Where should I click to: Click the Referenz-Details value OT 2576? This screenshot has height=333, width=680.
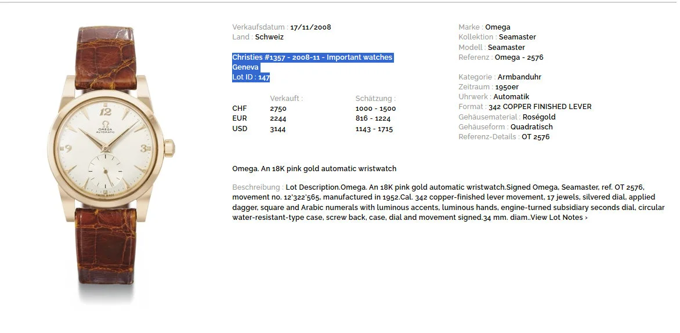pos(535,137)
